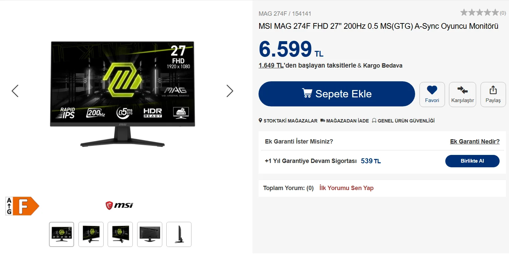Click the MSI brand logo
Image resolution: width=509 pixels, height=261 pixels.
click(x=119, y=205)
